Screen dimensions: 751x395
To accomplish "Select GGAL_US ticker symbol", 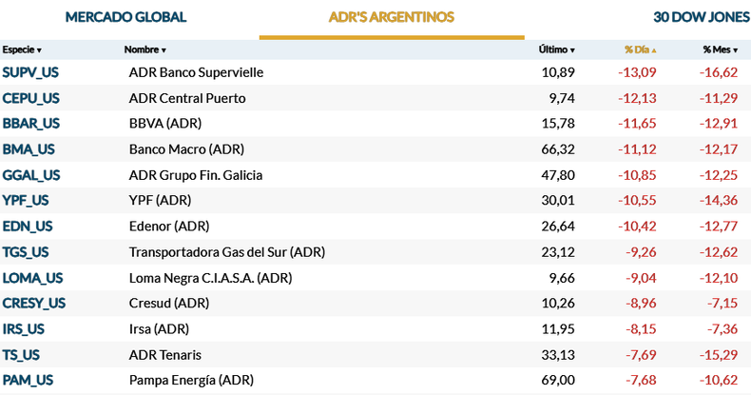I will point(30,175).
